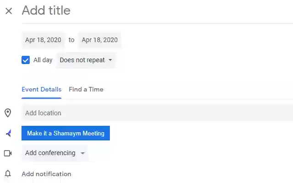Image resolution: width=293 pixels, height=183 pixels.
Task: Click the location pin icon
Action: click(8, 113)
